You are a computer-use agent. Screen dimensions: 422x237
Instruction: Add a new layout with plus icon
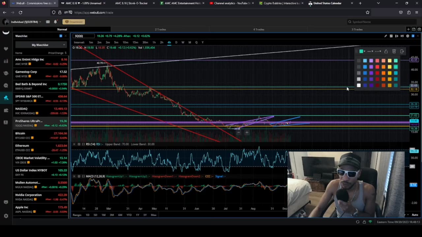(x=408, y=29)
